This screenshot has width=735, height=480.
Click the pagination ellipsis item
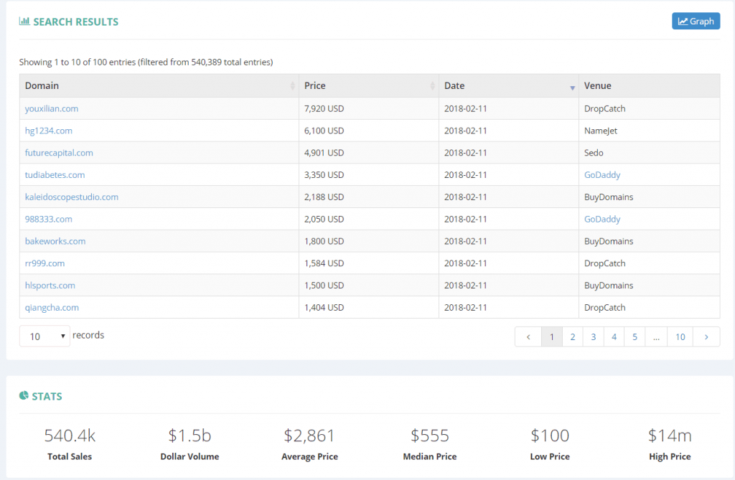(x=656, y=337)
